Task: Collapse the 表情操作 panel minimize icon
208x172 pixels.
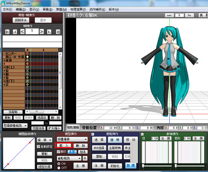Action: click(142, 134)
